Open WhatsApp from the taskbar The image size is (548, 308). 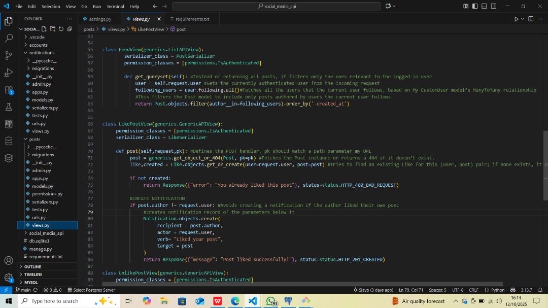point(271,301)
